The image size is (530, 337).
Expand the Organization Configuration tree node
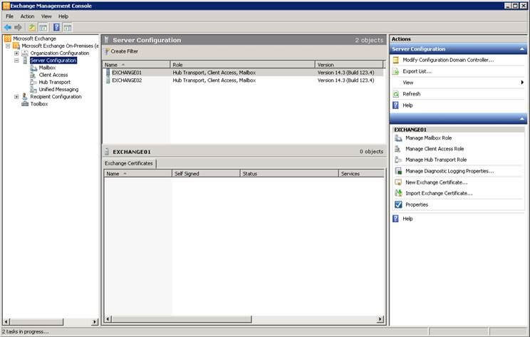16,53
